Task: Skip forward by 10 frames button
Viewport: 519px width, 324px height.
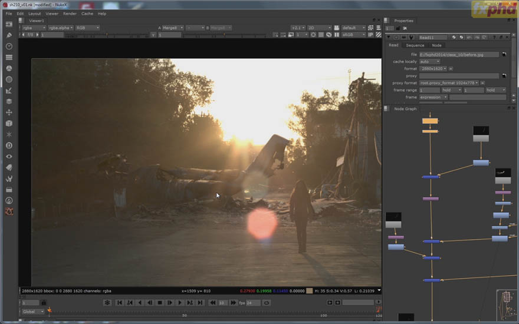Action: click(234, 303)
